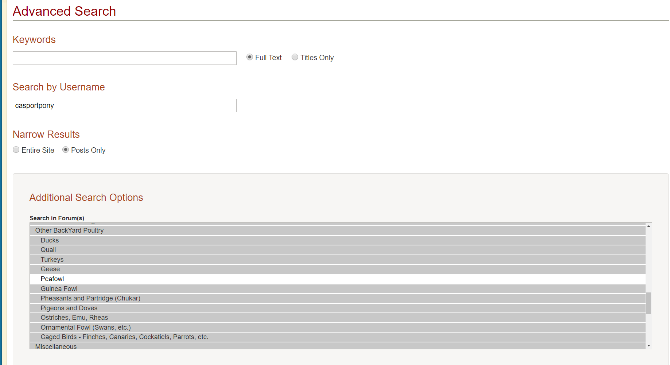Select Other BackYard Poultry forum category
This screenshot has width=670, height=365.
(69, 230)
